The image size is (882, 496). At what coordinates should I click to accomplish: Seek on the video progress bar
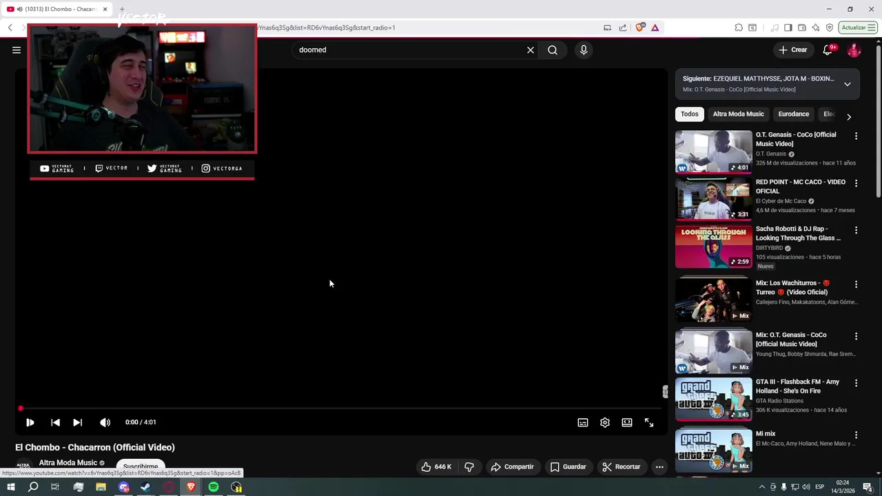pos(341,409)
